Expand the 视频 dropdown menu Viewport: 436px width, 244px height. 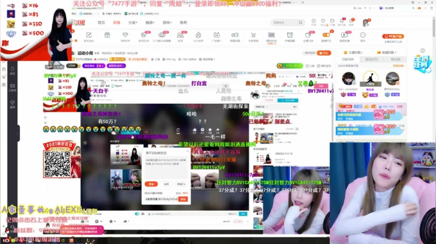(150, 22)
